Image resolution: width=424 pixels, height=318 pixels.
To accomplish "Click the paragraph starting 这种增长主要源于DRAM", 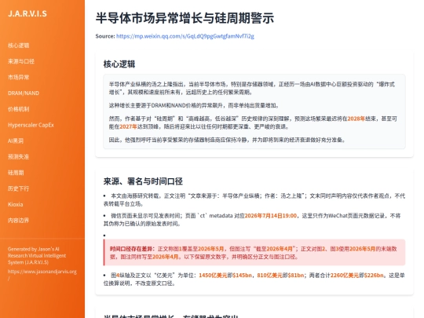I will pos(194,105).
